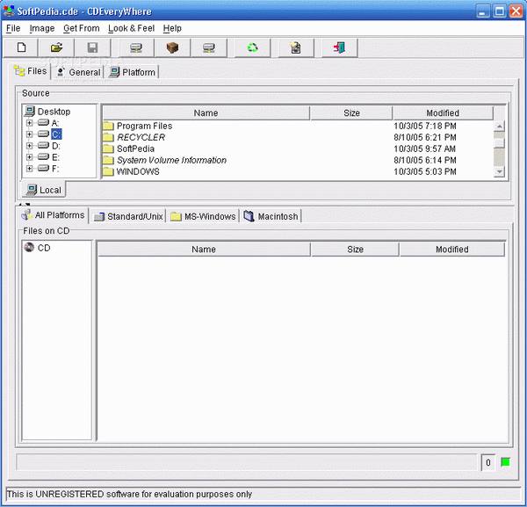Viewport: 527px width, 507px height.
Task: Select System Volume Information folder name
Action: tap(172, 160)
